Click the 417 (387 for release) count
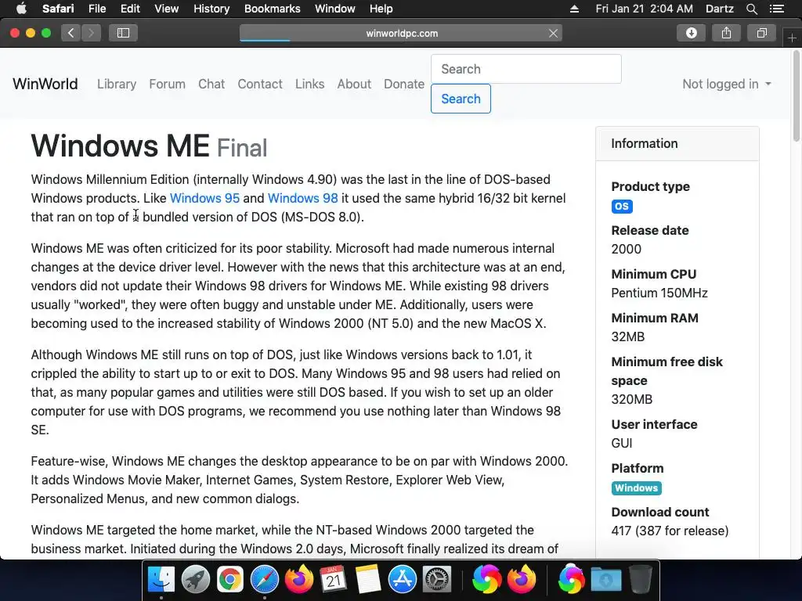The image size is (802, 601). (670, 531)
